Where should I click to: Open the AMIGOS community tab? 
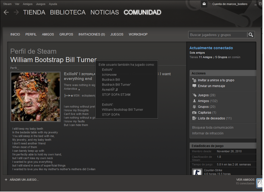(x=48, y=34)
